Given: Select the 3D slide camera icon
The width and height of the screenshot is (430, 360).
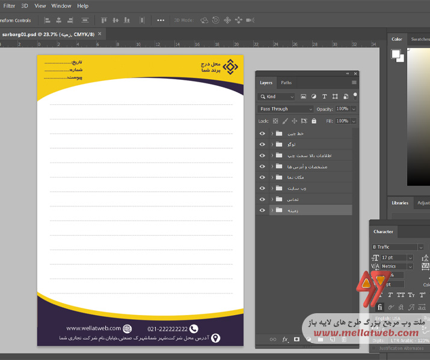Looking at the screenshot, I should [x=239, y=20].
